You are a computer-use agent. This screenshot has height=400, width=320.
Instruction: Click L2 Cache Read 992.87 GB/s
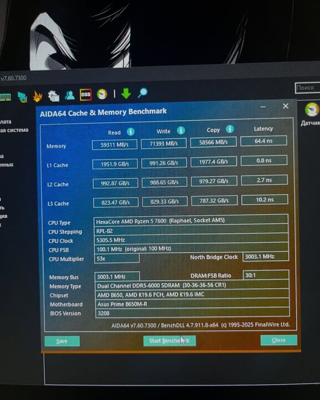(x=115, y=183)
